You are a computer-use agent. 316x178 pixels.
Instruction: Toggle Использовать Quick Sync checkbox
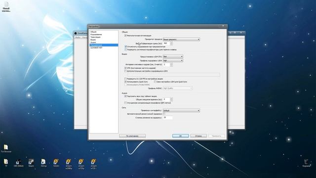125,82
